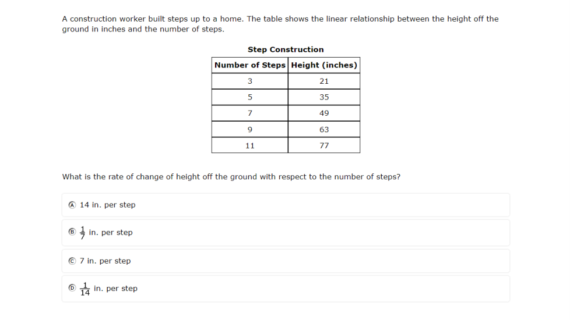Click the "What is the rate of change" question
Viewport: 570px width, 320px height.
[x=231, y=177]
